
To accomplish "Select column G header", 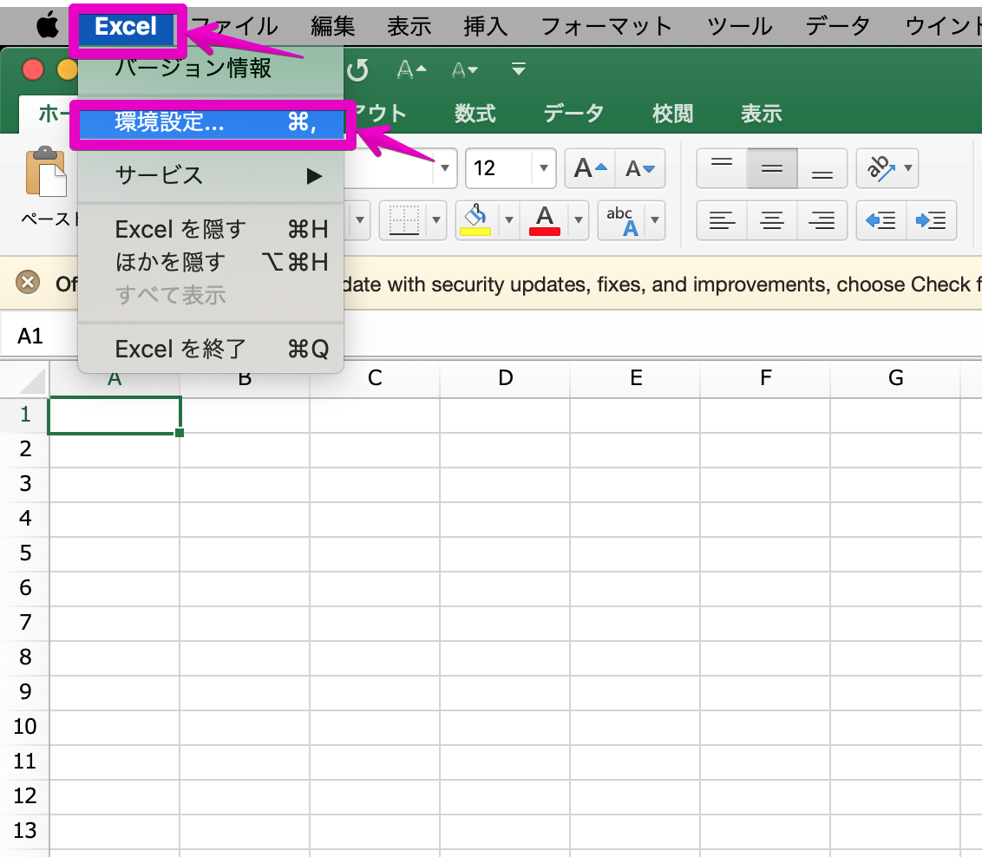I will [x=895, y=378].
